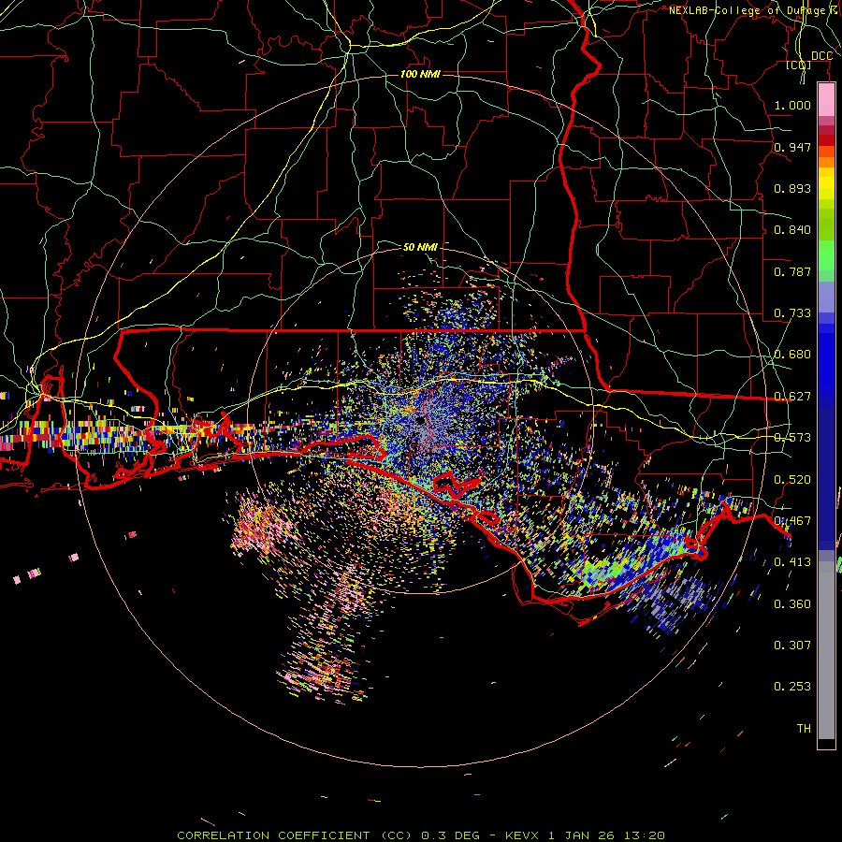Select the 0.733 scale value

(x=792, y=313)
